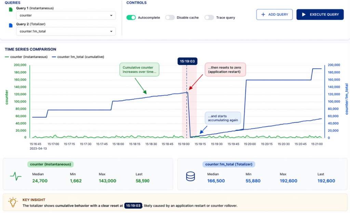Open the Query 1 counter dropdown

coord(66,16)
